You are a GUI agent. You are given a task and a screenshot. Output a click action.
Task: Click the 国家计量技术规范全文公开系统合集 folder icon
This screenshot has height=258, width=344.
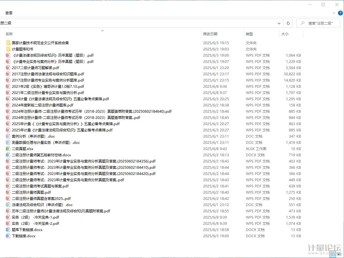(8, 43)
